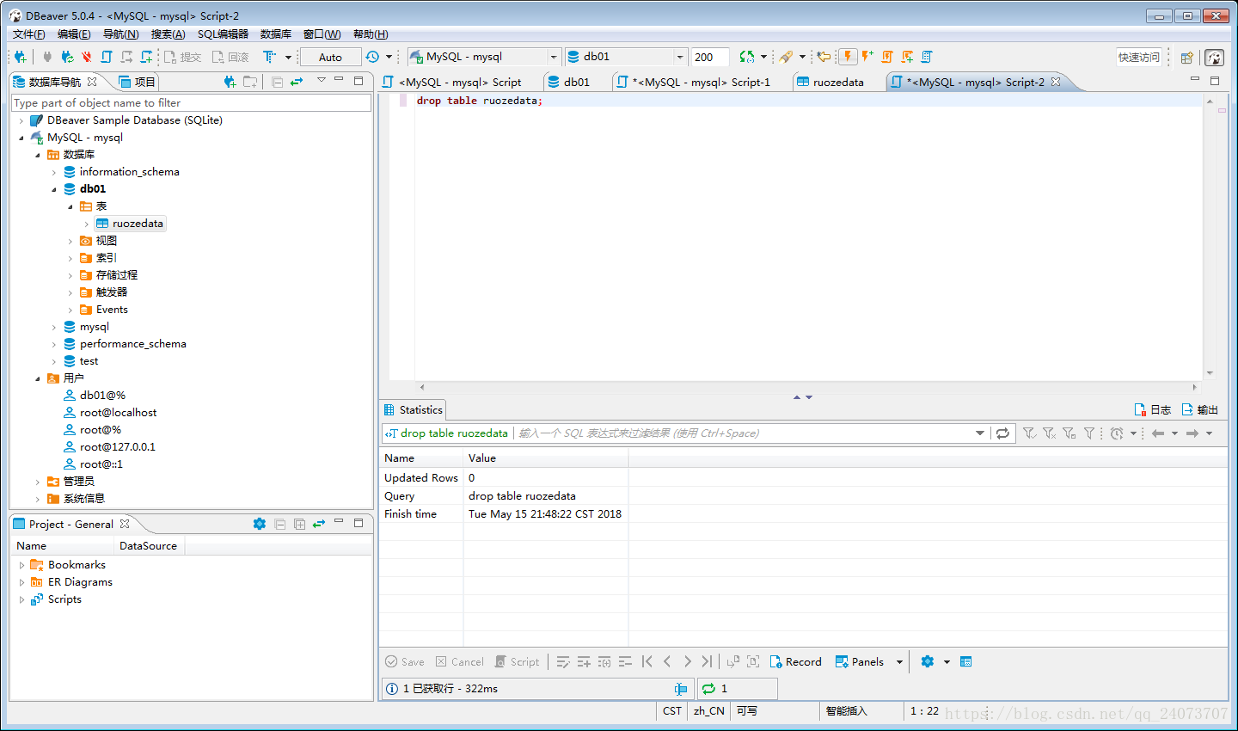Toggle the Auto commit mode button
This screenshot has width=1238, height=731.
click(330, 57)
